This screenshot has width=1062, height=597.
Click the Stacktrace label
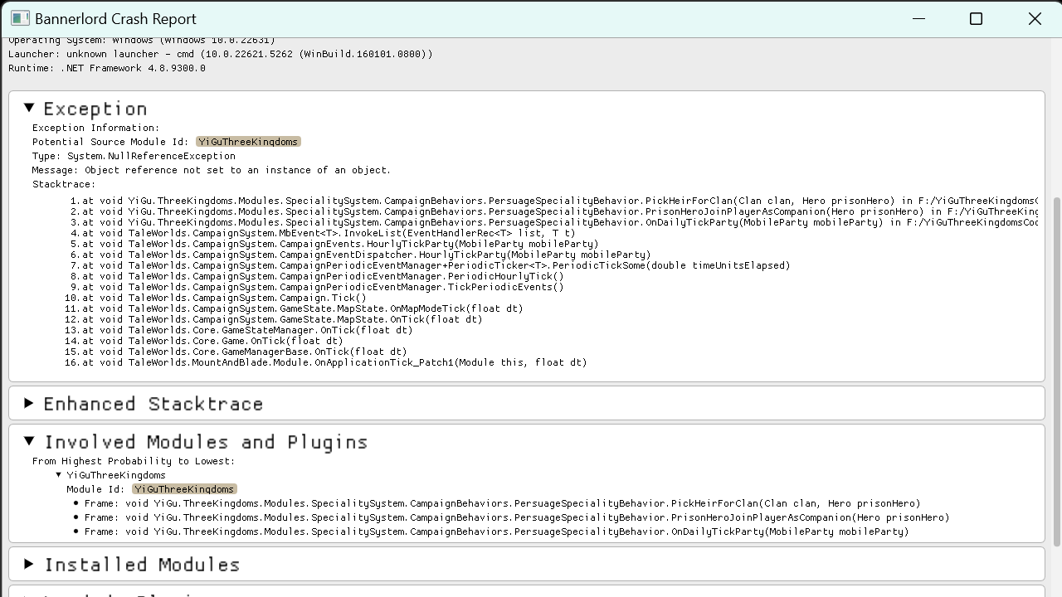click(x=64, y=184)
